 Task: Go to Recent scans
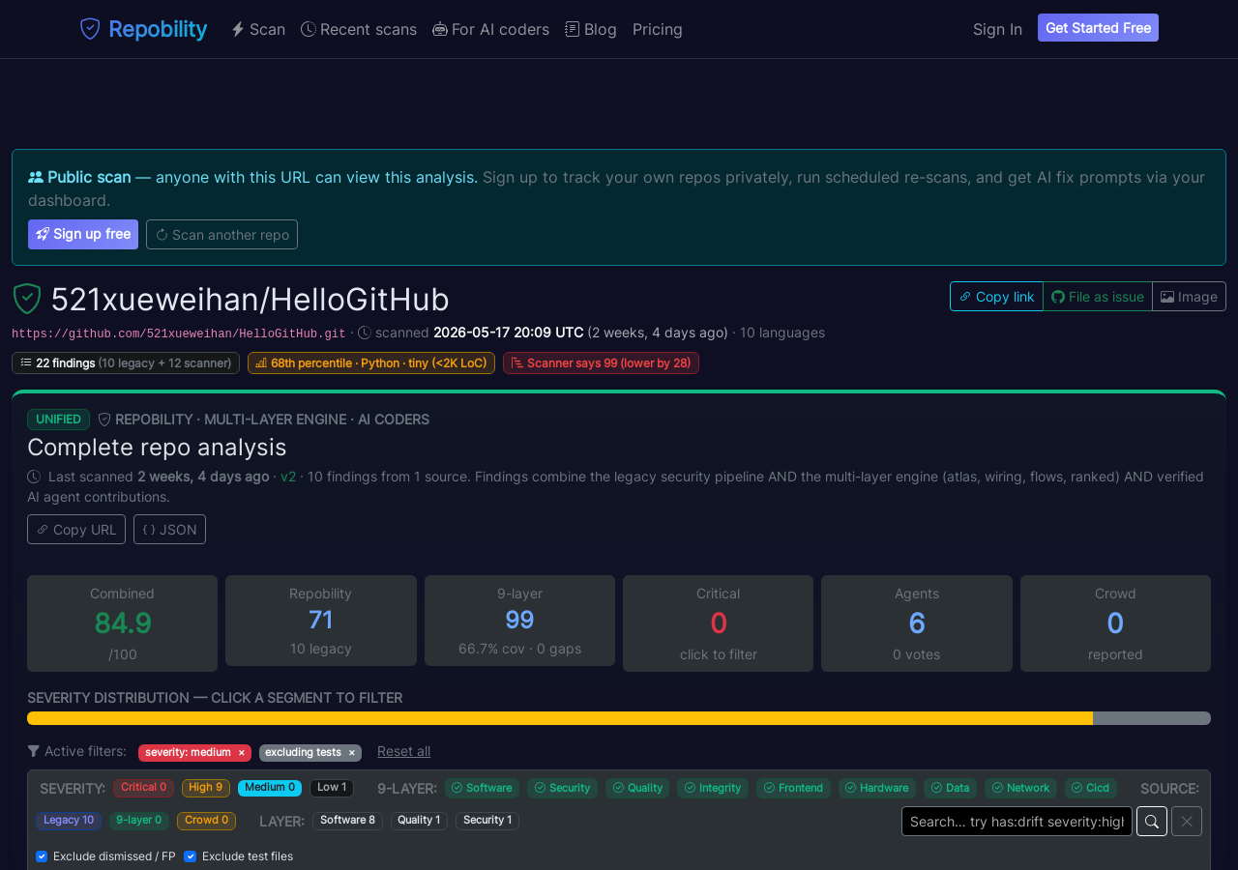(359, 29)
